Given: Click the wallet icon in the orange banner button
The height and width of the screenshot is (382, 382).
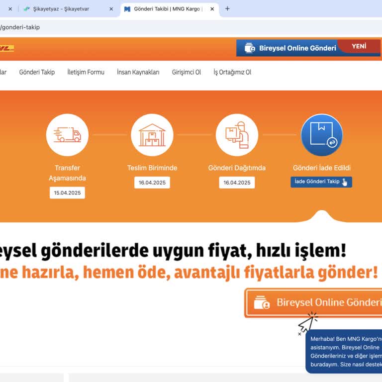Looking at the screenshot, I should click(x=262, y=302).
